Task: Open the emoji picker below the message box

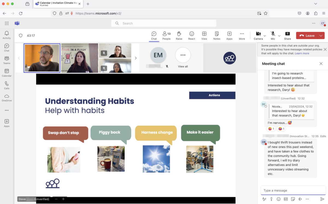Action: click(279, 199)
